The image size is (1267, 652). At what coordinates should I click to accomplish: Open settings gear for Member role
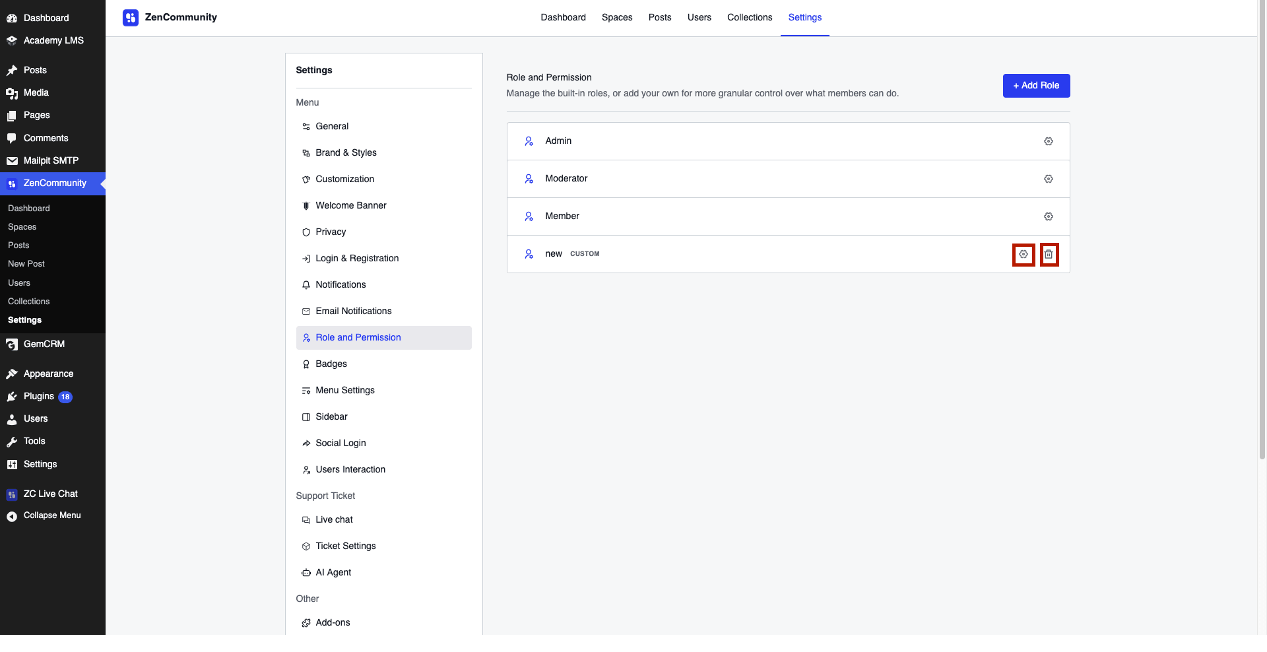pyautogui.click(x=1048, y=216)
